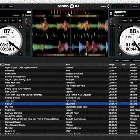
Task: Enable SYNC on deck 2
Action: pos(125,20)
